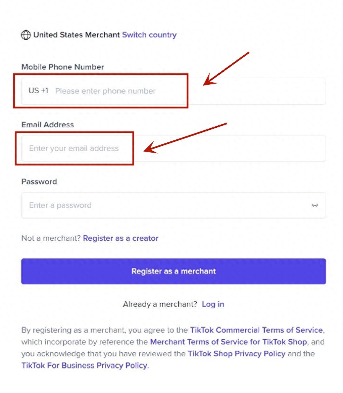Image resolution: width=343 pixels, height=393 pixels.
Task: Click the red arrow pointing at phone field
Action: point(227,68)
